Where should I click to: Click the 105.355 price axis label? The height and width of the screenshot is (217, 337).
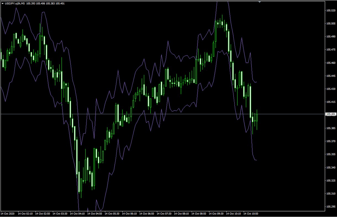pyautogui.click(x=331, y=154)
